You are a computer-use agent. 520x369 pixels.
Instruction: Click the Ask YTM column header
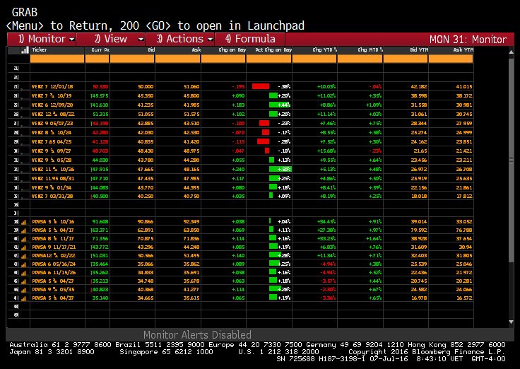[x=463, y=49]
